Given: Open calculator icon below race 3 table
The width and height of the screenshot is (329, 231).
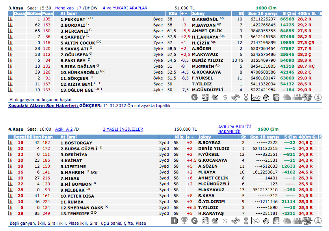Looking at the screenshot, I should [x=277, y=97].
